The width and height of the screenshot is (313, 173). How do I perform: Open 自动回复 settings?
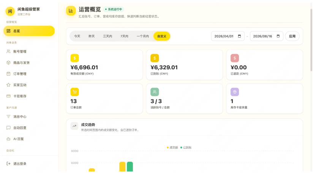coord(29,128)
